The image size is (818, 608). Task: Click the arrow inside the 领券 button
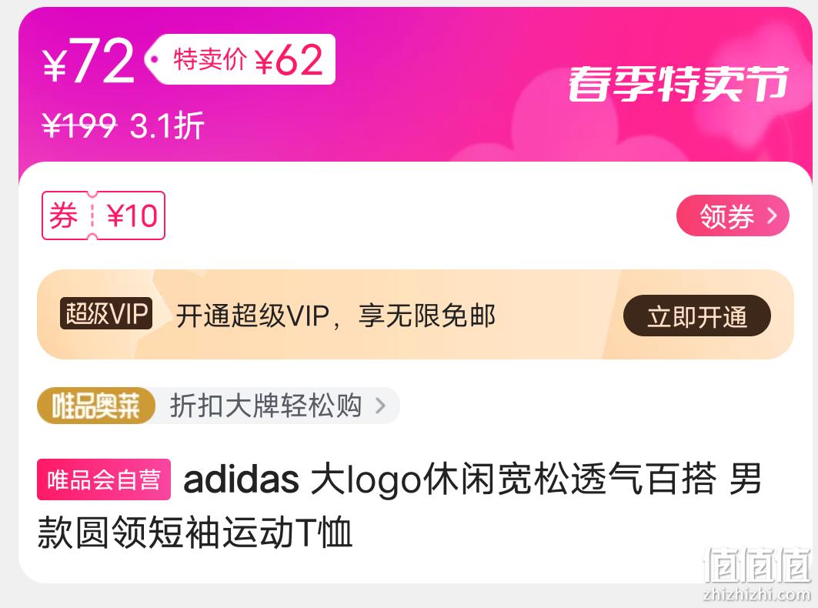pyautogui.click(x=772, y=215)
